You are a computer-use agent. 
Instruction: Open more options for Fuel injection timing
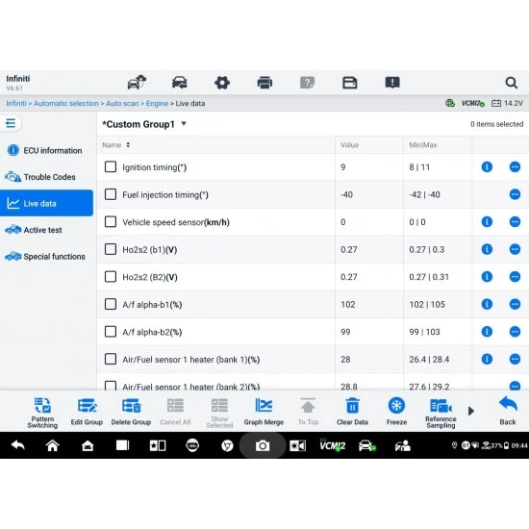tap(515, 194)
